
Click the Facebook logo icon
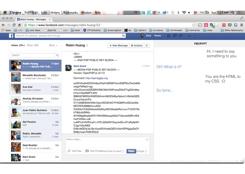(11, 36)
